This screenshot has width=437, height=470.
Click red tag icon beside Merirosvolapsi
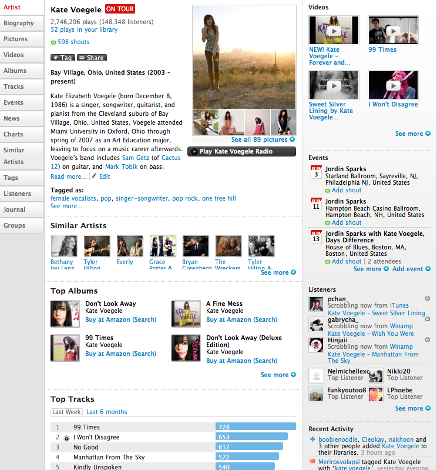tap(312, 461)
